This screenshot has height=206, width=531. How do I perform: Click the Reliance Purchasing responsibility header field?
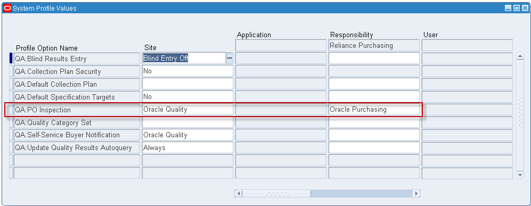pyautogui.click(x=374, y=45)
